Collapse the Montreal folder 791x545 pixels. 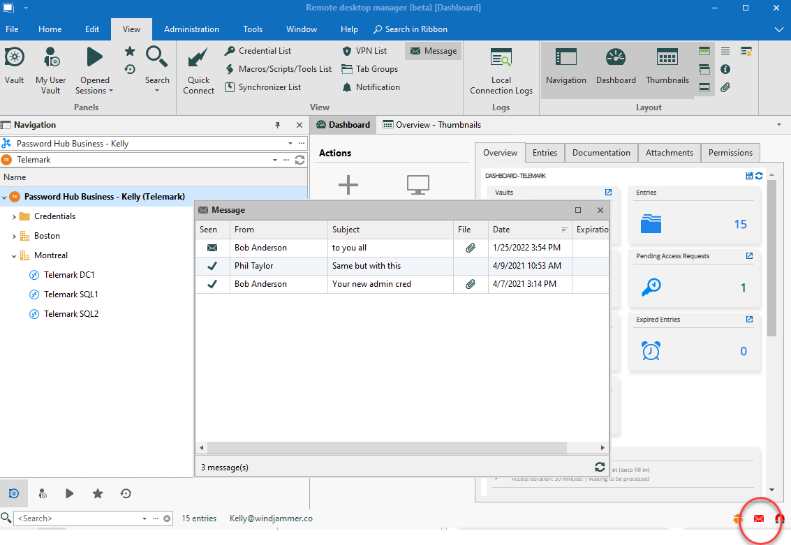coord(14,255)
